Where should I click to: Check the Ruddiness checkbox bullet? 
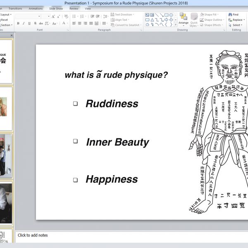pyautogui.click(x=75, y=104)
